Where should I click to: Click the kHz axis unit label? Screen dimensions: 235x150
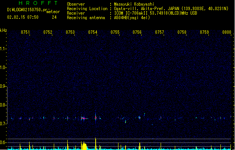(x=3, y=30)
